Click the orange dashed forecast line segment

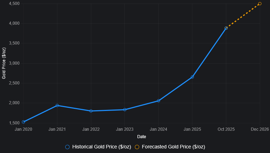click(243, 16)
